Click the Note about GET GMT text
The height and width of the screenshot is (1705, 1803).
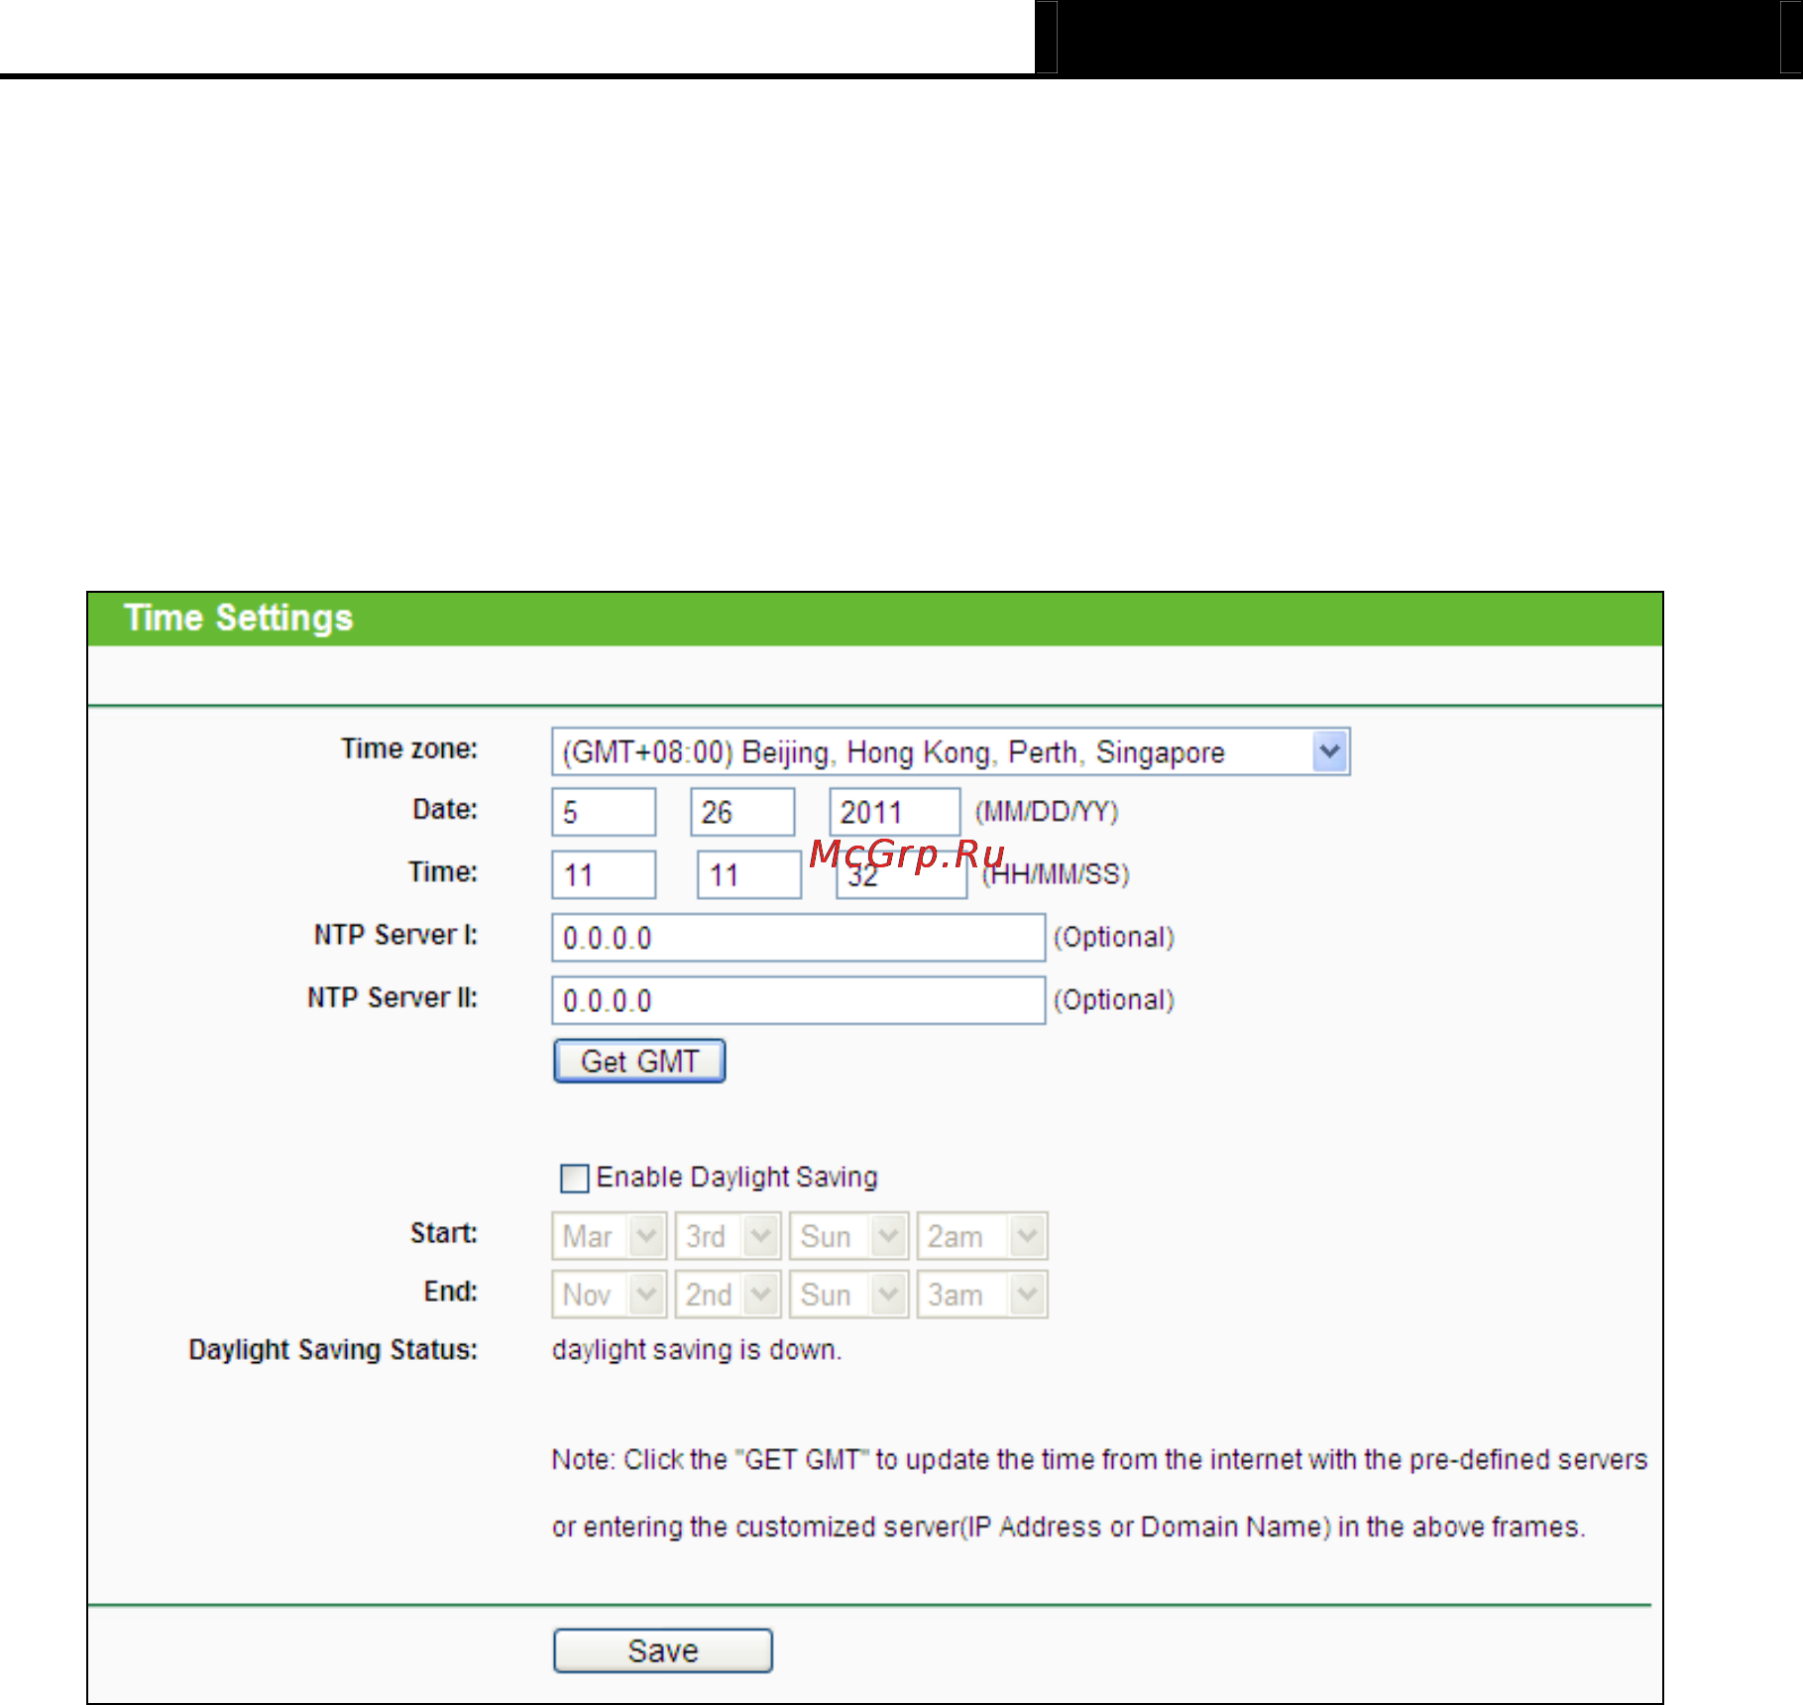tap(1099, 1493)
